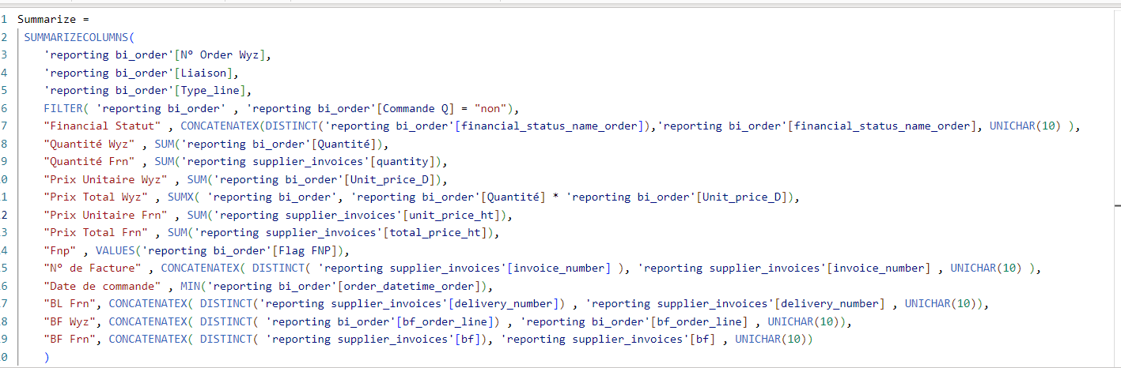Screen dimensions: 1121x368
Task: Click the SUMX function keyword
Action: (x=180, y=197)
